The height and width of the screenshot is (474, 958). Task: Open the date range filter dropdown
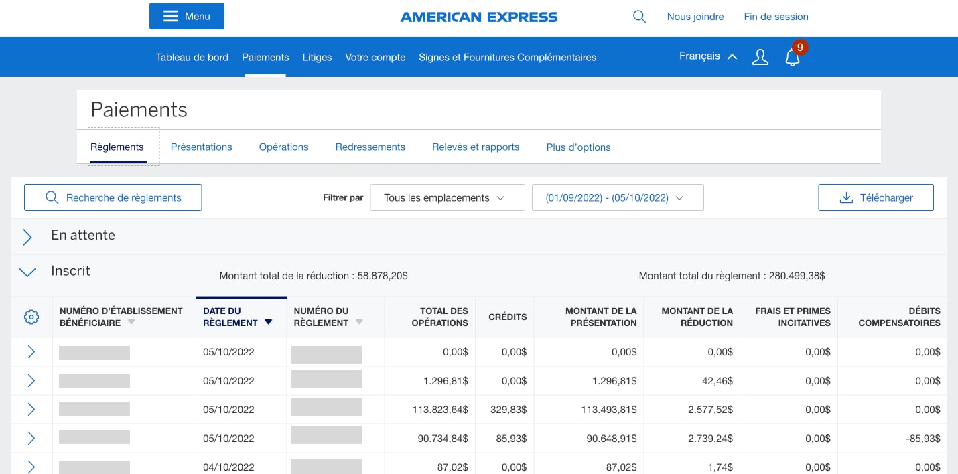(617, 197)
